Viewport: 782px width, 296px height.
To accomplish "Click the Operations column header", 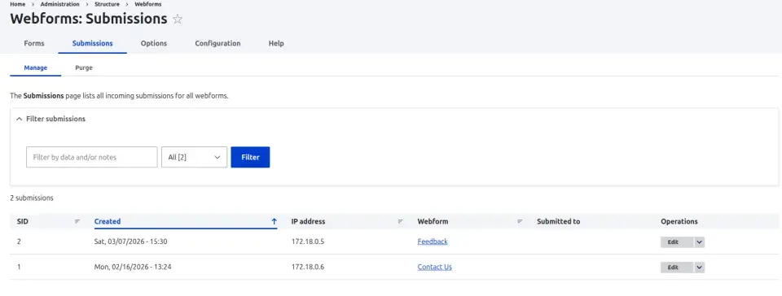I will (679, 221).
